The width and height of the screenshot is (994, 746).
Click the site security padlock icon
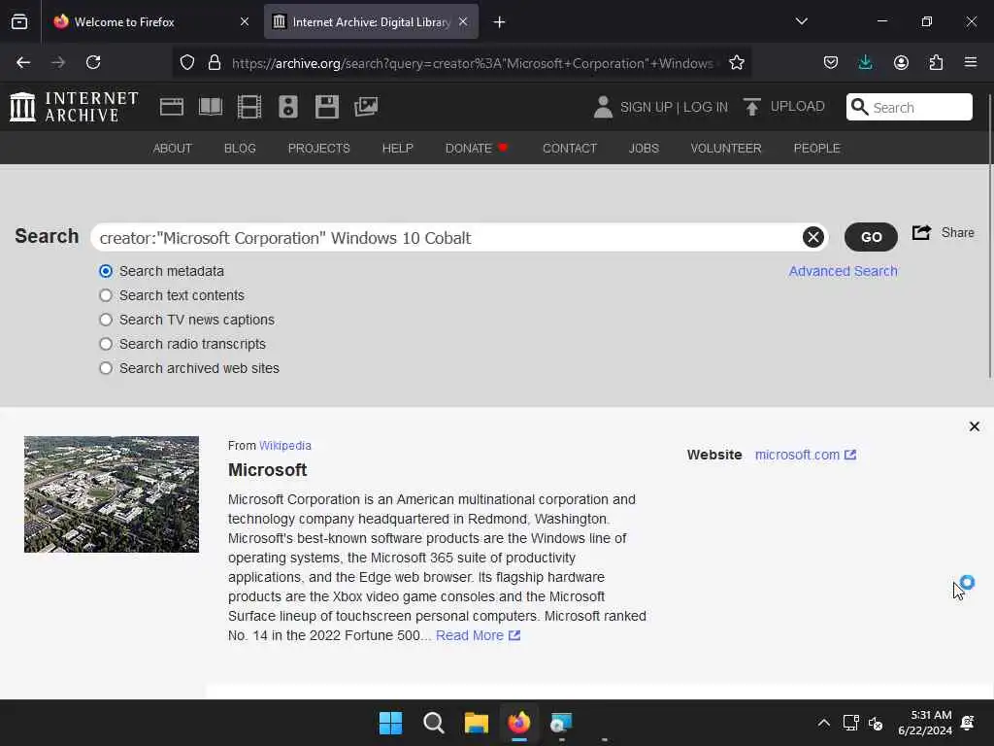[215, 62]
